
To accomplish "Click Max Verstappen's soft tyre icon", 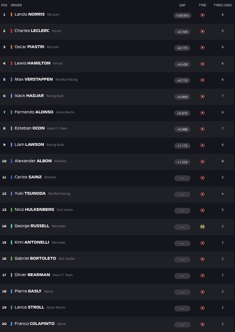I will click(x=202, y=80).
